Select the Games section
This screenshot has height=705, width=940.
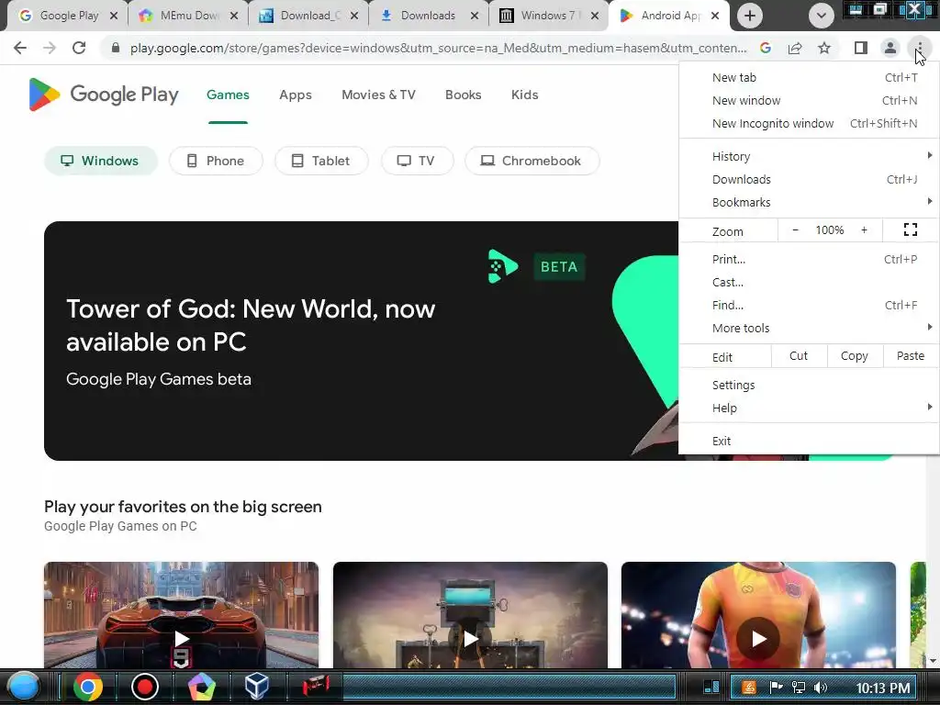pos(228,95)
